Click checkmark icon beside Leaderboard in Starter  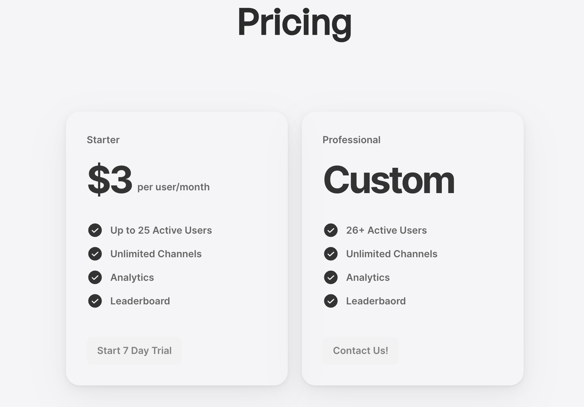(x=95, y=301)
